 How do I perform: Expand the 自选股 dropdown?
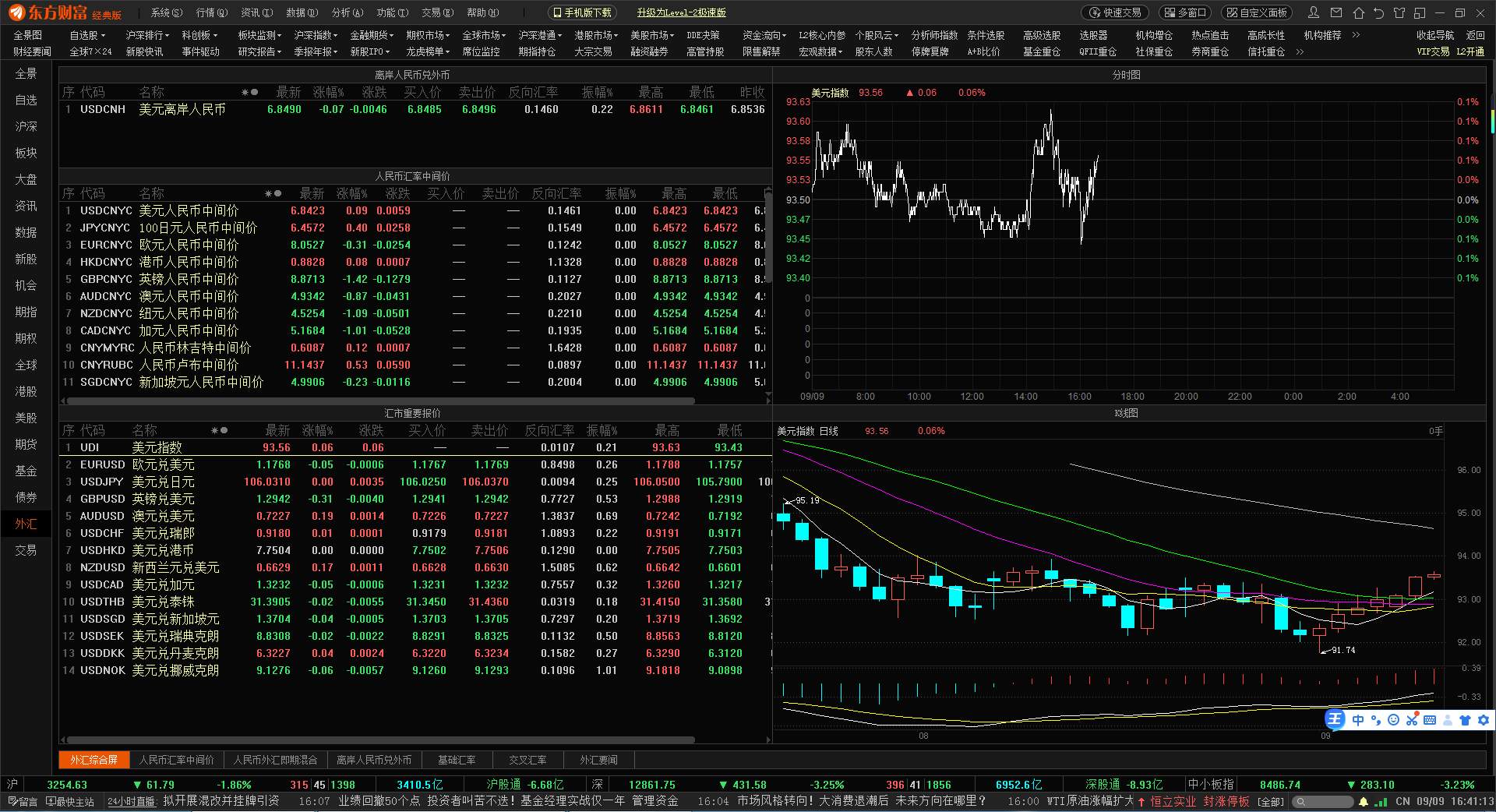click(87, 35)
